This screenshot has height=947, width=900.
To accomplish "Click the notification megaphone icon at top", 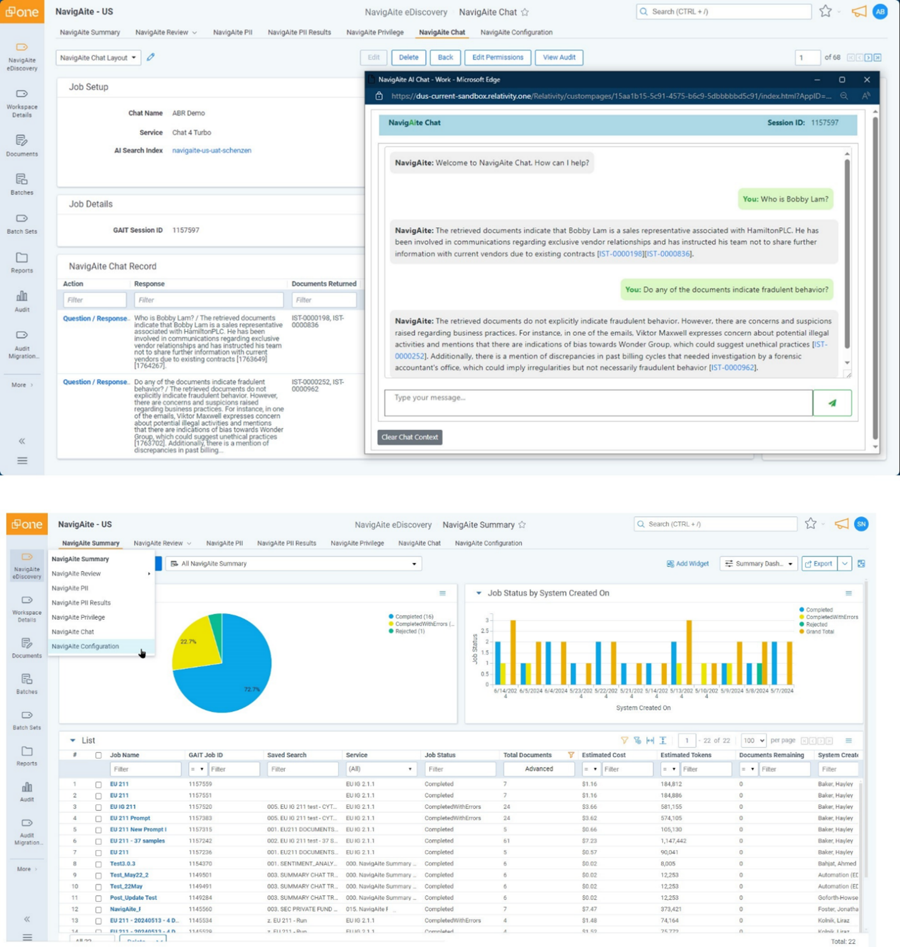I will pos(859,12).
